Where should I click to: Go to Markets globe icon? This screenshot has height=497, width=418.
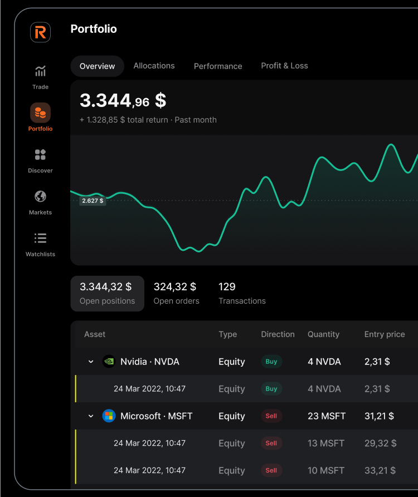[40, 197]
